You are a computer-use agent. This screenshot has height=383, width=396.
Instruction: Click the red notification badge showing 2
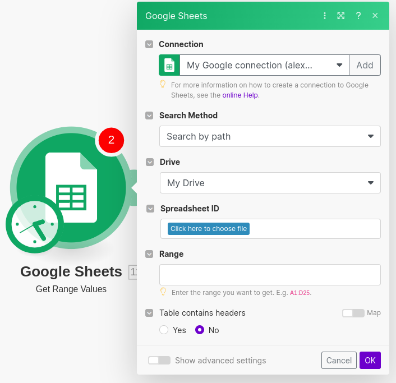pos(111,140)
